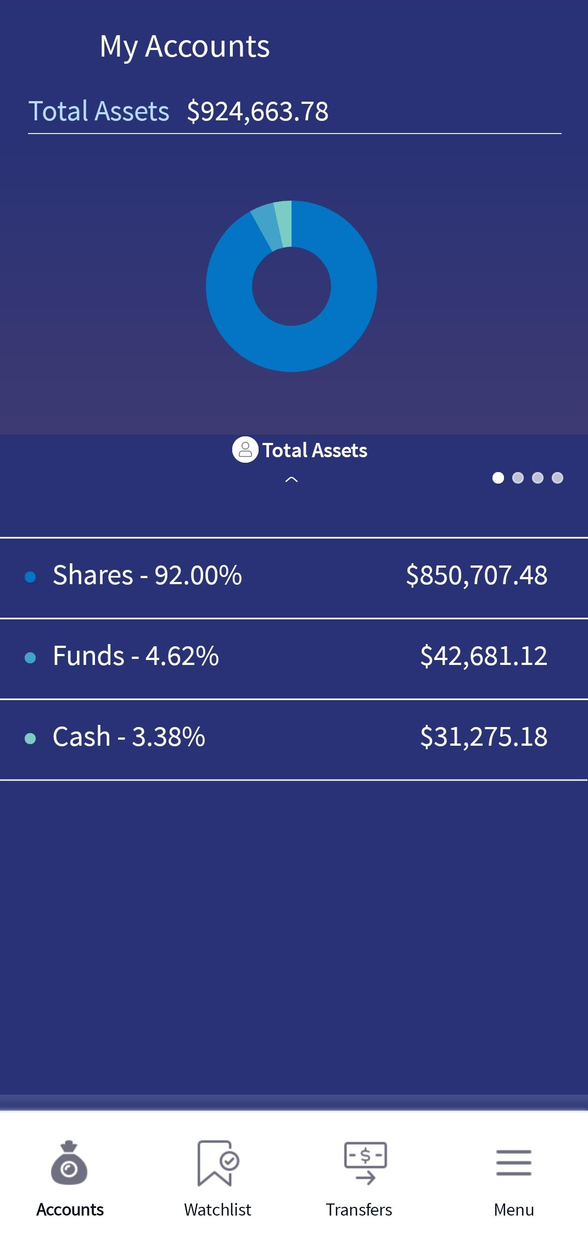The width and height of the screenshot is (588, 1259).
Task: Open the Watchlist bookmark icon
Action: pyautogui.click(x=217, y=1162)
